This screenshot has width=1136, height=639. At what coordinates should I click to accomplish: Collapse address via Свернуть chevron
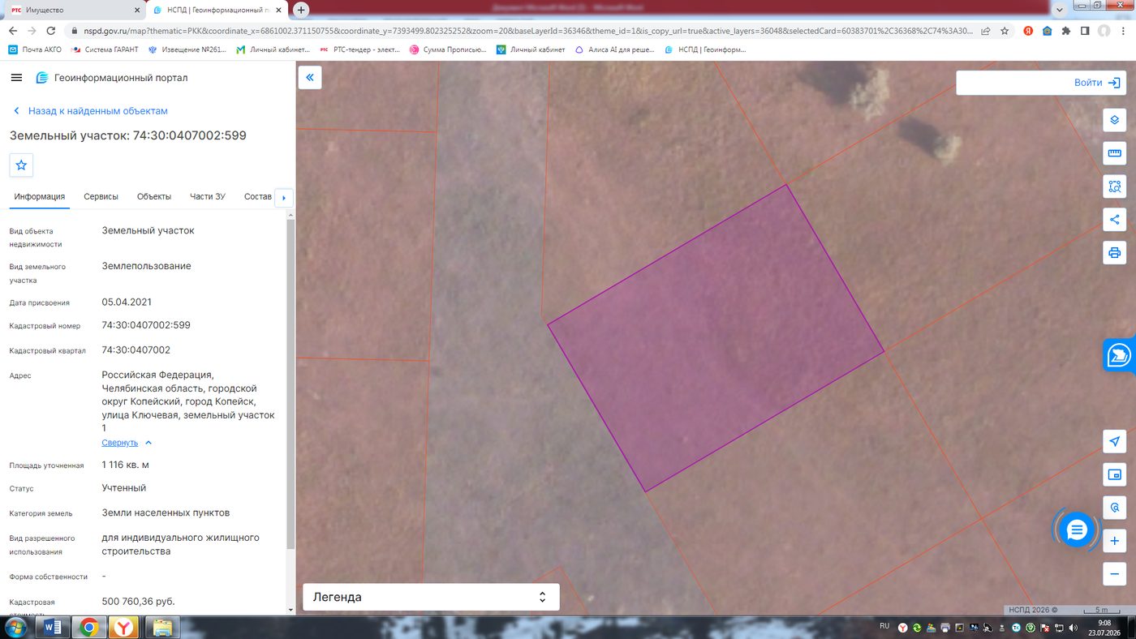pos(127,443)
